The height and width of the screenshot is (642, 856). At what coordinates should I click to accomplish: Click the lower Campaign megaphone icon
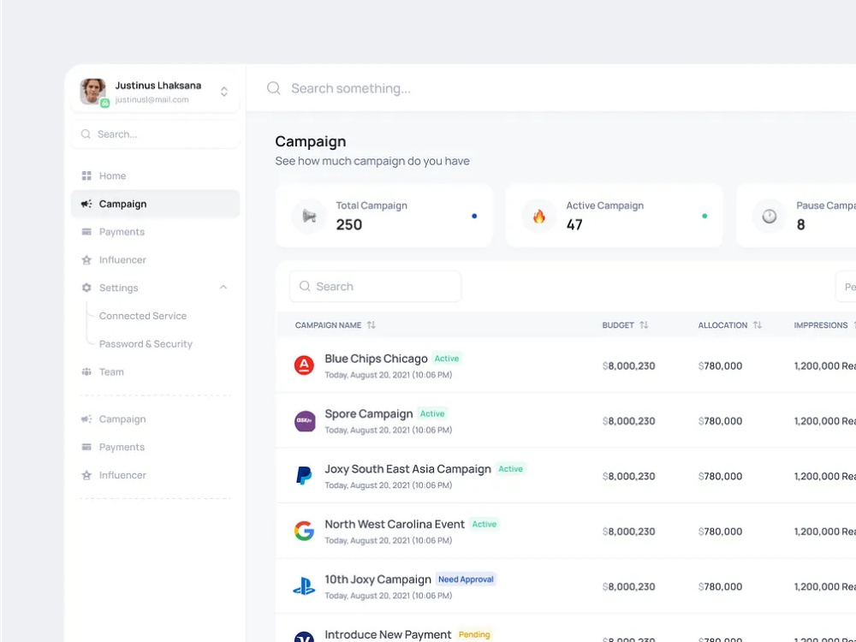[86, 419]
